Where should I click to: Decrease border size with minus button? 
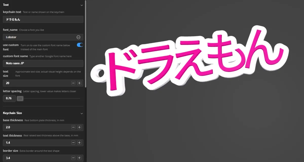pyautogui.click(x=73, y=158)
